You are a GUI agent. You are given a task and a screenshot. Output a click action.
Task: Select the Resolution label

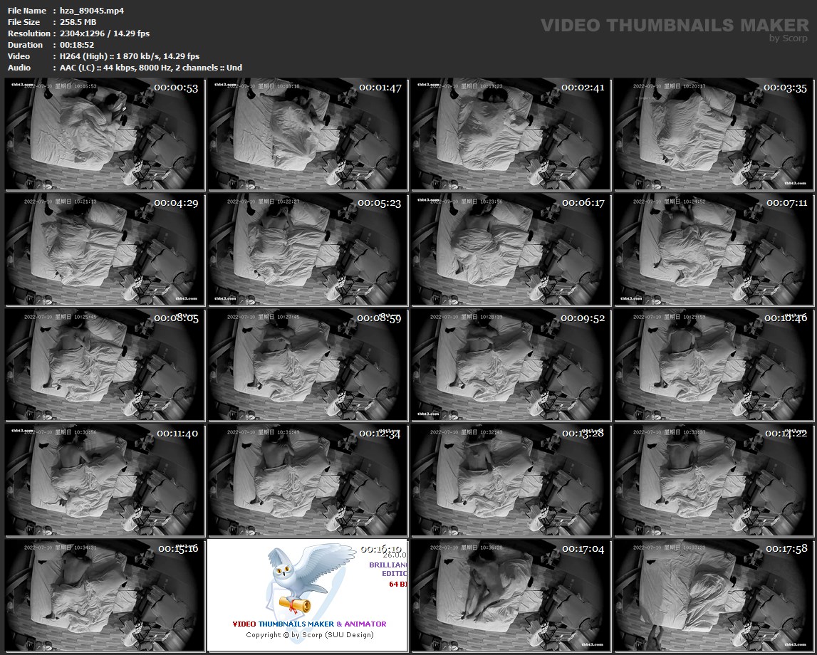coord(28,34)
